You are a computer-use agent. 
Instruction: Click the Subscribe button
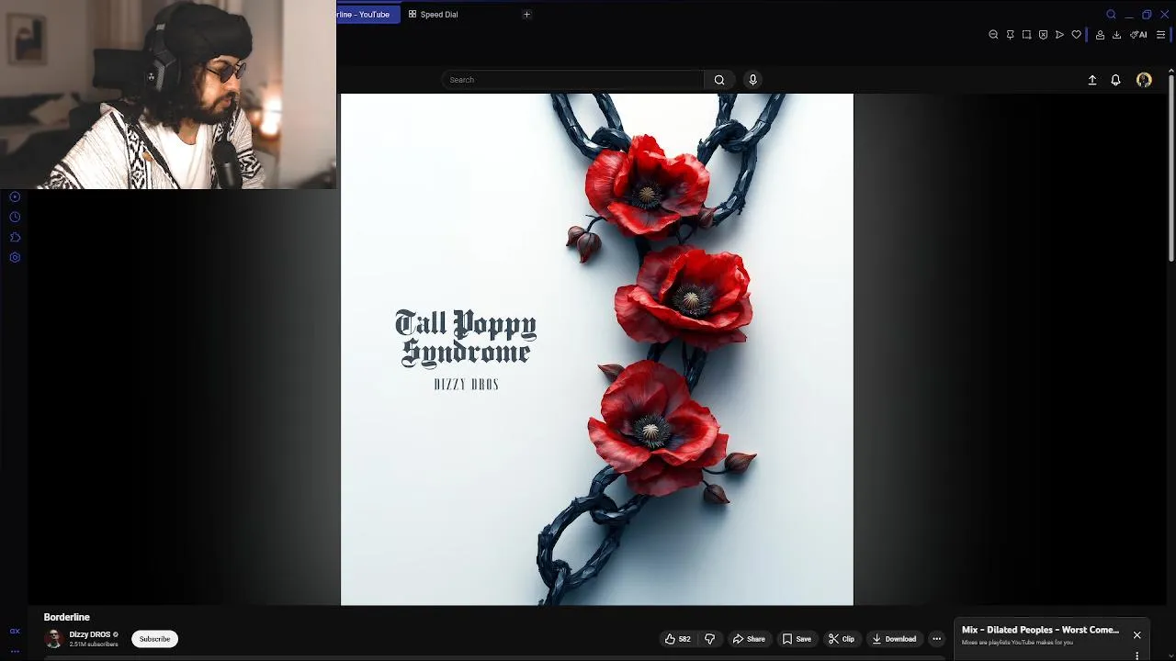[154, 639]
